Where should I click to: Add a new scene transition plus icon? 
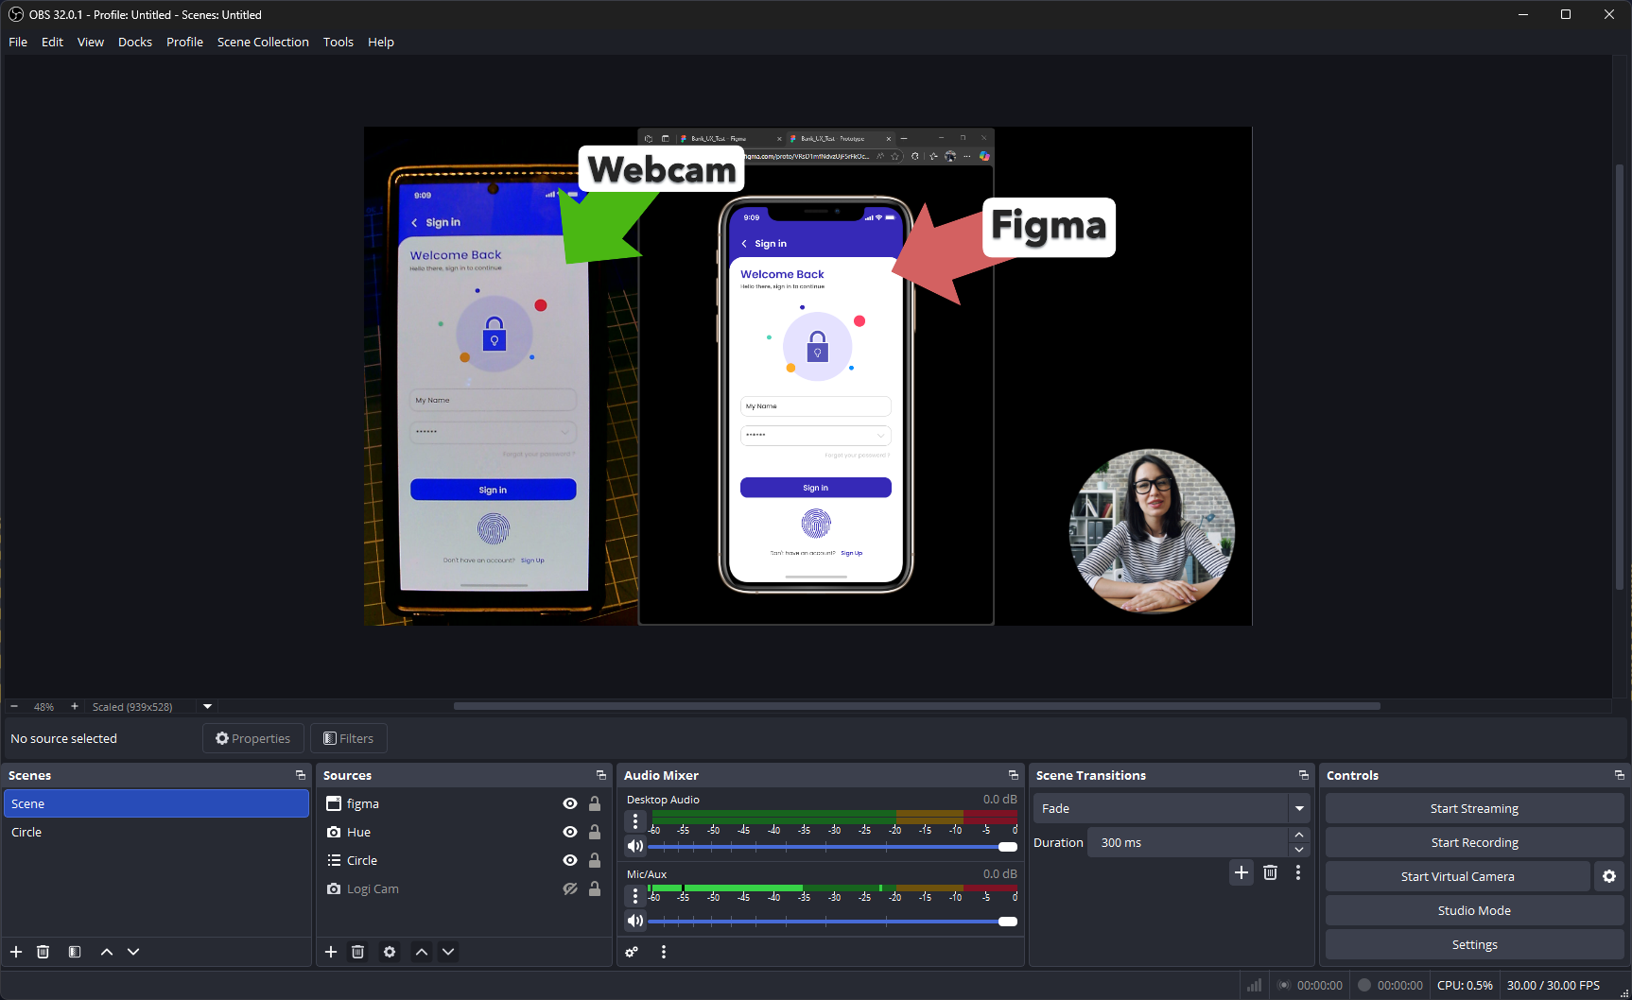point(1241,872)
